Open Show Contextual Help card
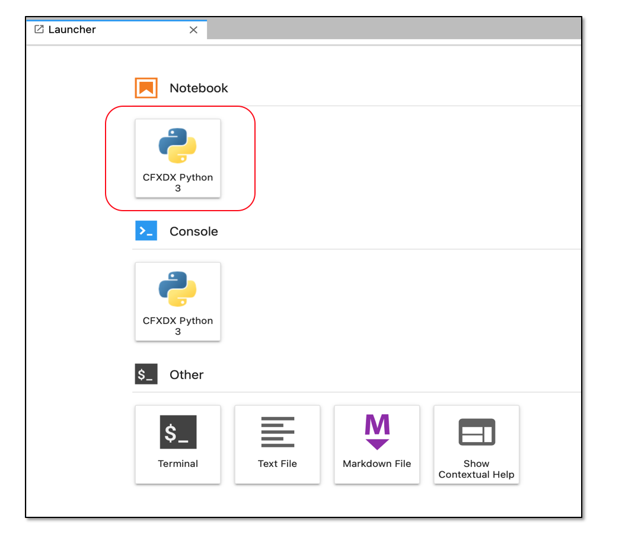625x534 pixels. pos(476,444)
